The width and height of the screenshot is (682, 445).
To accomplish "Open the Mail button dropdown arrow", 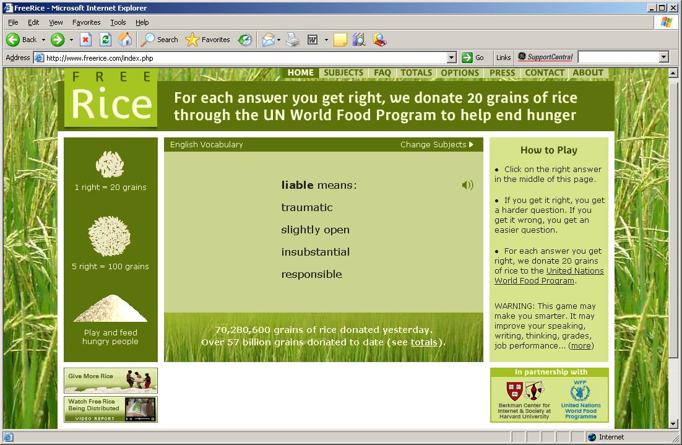I will point(278,40).
